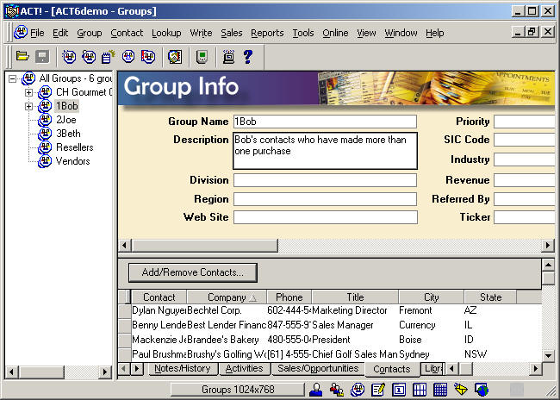Click the group icon with red book
Screen dimensions: 560x400
[x=148, y=57]
